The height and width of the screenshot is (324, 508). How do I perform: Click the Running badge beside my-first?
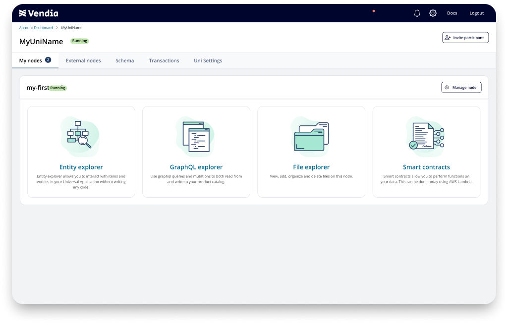tap(57, 88)
